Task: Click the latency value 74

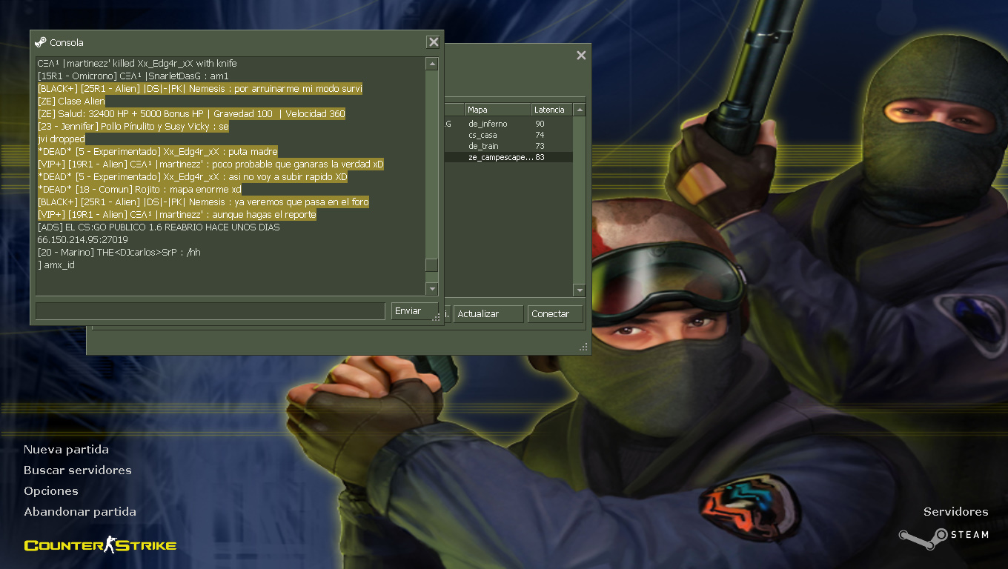Action: coord(540,135)
